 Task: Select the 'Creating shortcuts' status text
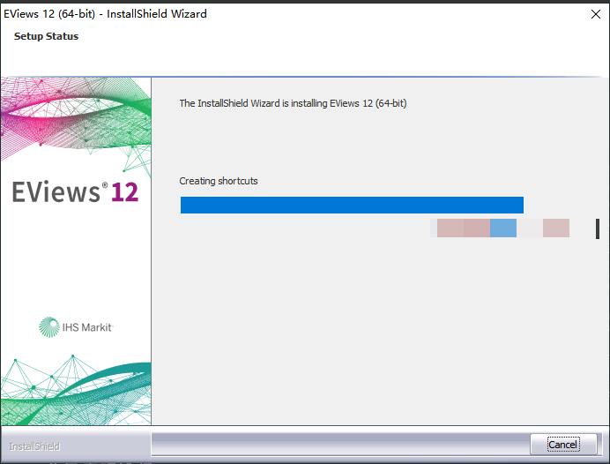click(219, 181)
